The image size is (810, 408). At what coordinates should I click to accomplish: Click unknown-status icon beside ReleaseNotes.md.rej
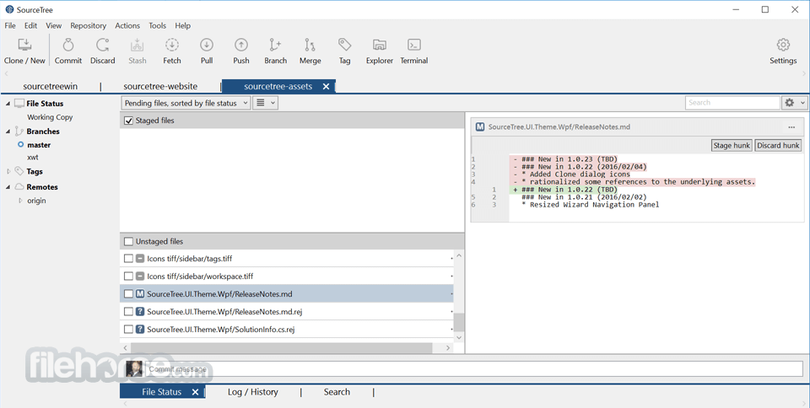click(140, 312)
